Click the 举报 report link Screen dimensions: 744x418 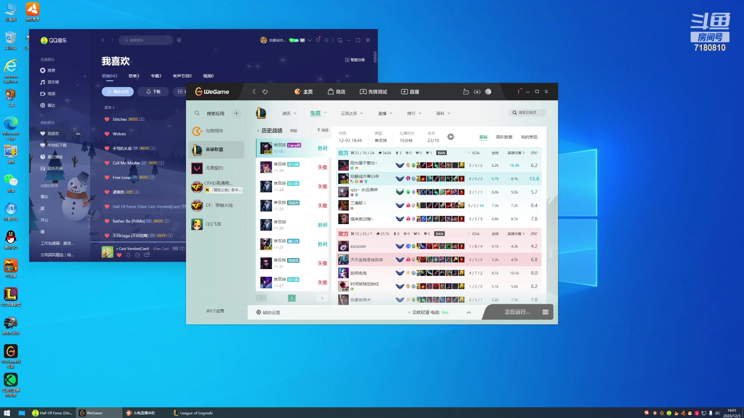click(x=294, y=131)
